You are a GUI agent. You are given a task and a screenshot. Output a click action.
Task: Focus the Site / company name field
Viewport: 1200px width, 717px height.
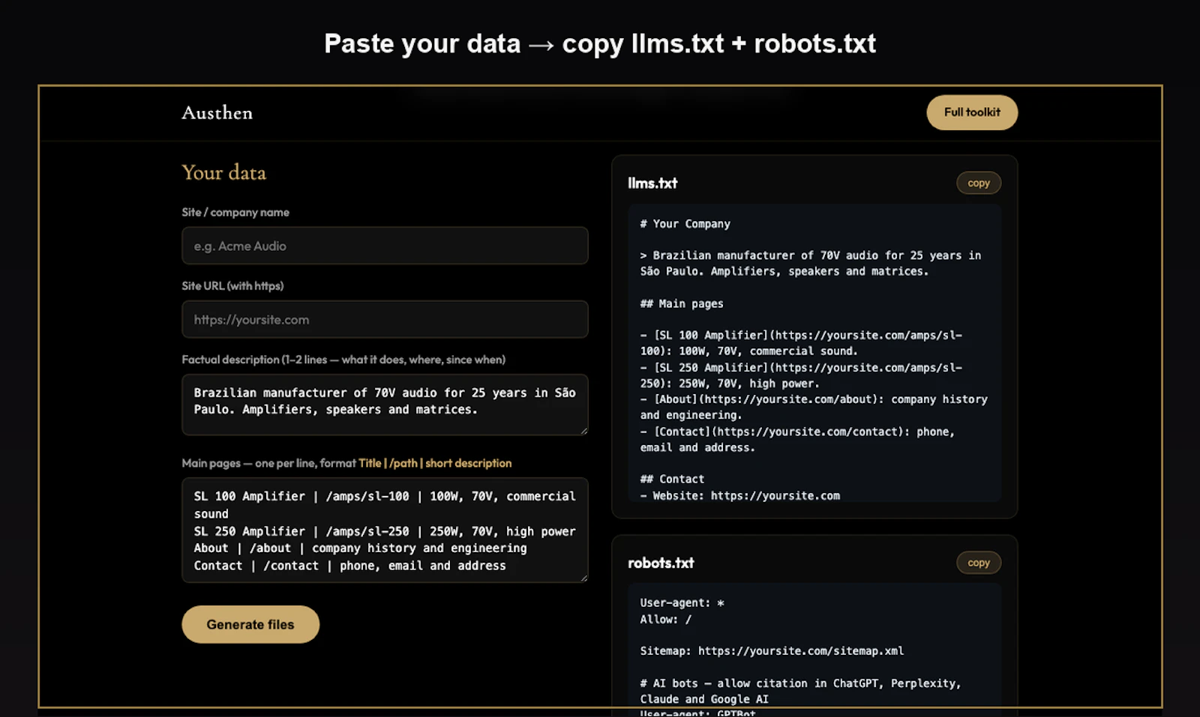(385, 246)
